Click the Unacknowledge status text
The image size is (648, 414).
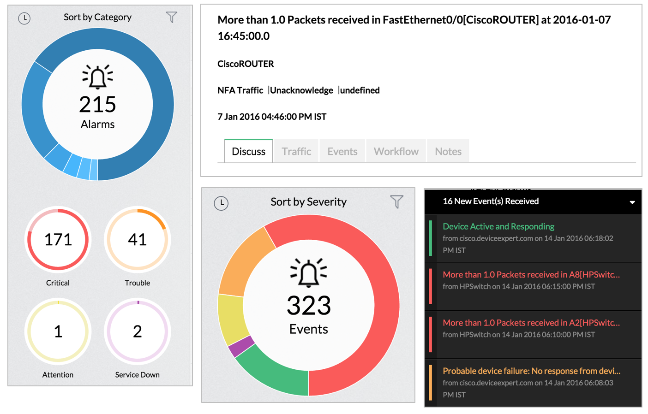[x=301, y=90]
